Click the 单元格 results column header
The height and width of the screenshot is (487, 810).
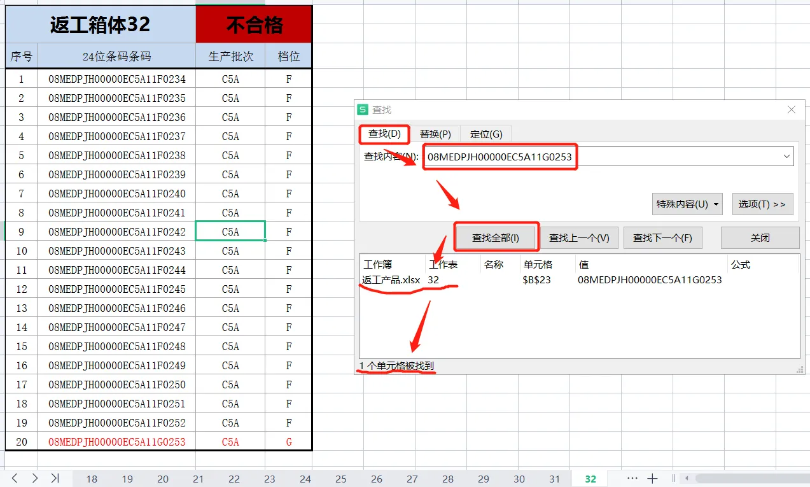[x=547, y=264]
